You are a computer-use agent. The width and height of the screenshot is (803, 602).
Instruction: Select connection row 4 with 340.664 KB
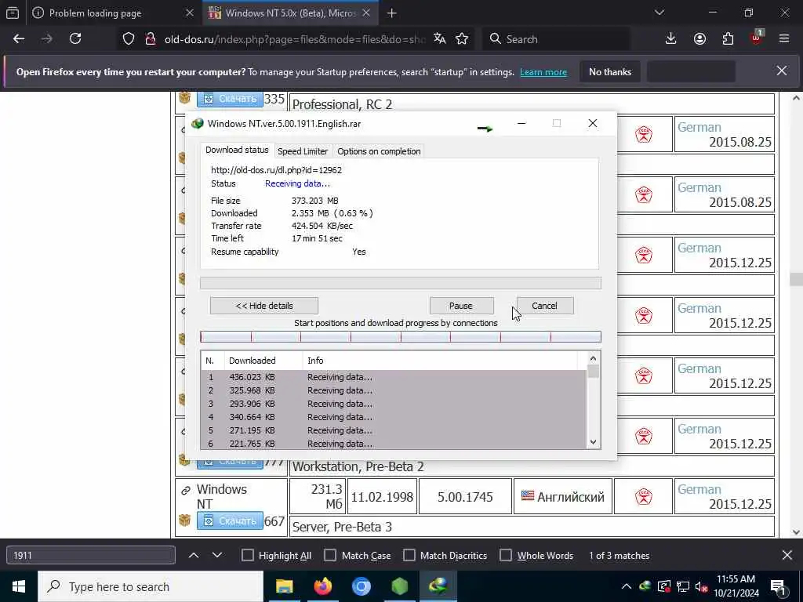pyautogui.click(x=394, y=417)
